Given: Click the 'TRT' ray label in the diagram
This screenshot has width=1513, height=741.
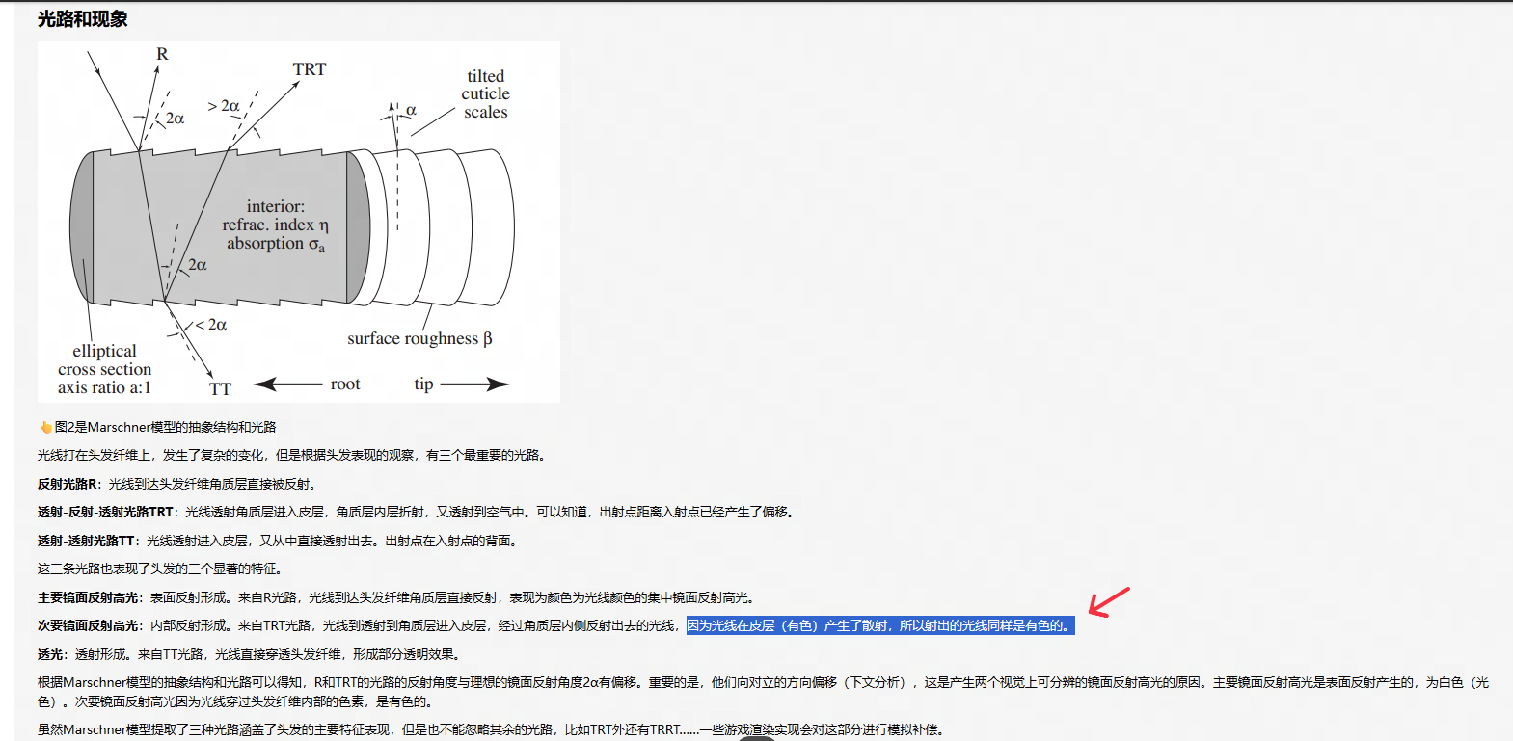Looking at the screenshot, I should 310,69.
